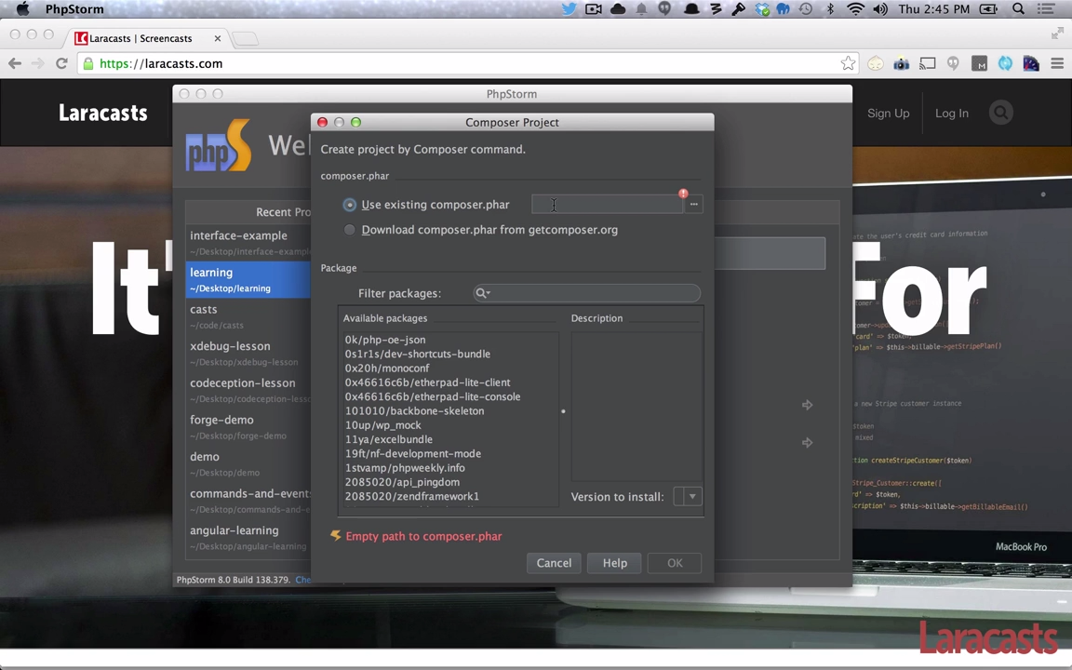Open Notification Center from the menu bar
The image size is (1072, 670).
[x=1046, y=9]
